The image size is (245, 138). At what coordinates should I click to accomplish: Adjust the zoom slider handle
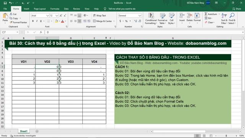[226, 136]
